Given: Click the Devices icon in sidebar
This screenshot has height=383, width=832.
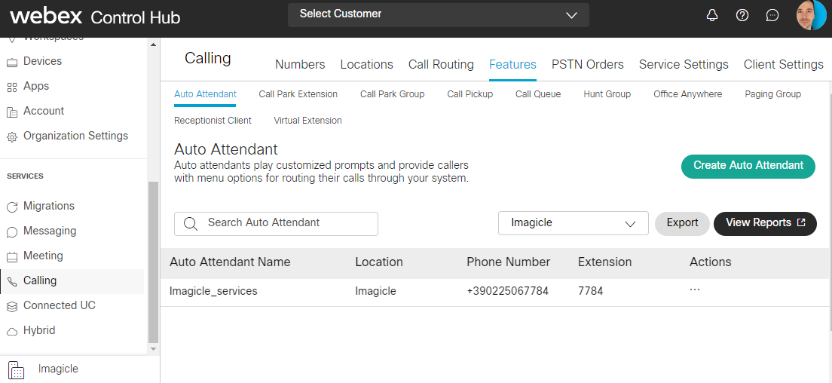Looking at the screenshot, I should [11, 62].
